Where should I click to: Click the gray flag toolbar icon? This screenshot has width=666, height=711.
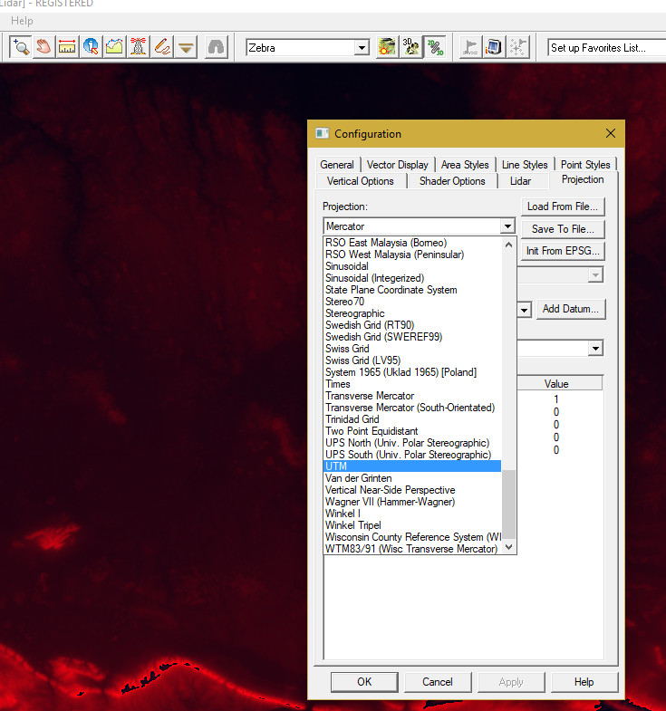470,47
